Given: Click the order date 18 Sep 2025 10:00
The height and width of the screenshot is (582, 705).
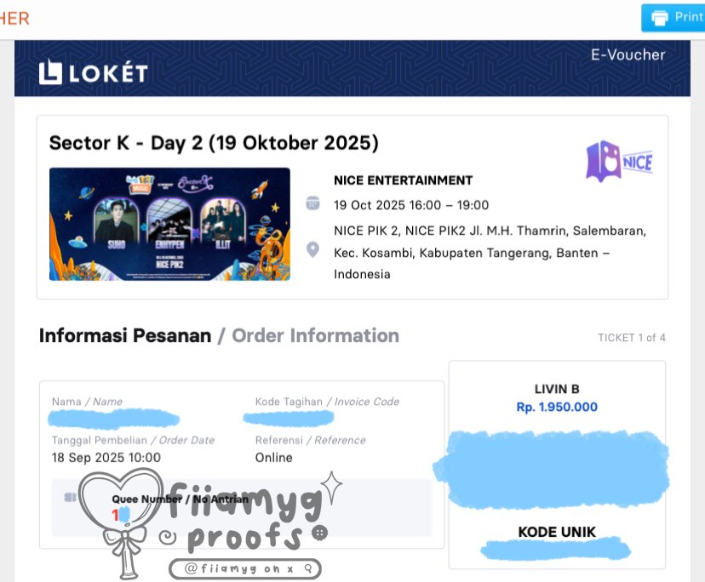Looking at the screenshot, I should [106, 458].
